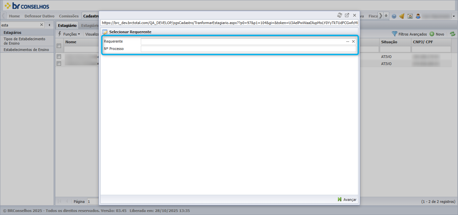Open the Requerente lookup ellipsis button
Image resolution: width=458 pixels, height=215 pixels.
point(348,41)
